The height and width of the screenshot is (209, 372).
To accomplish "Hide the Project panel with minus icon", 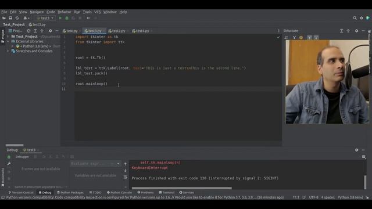I will (x=57, y=31).
